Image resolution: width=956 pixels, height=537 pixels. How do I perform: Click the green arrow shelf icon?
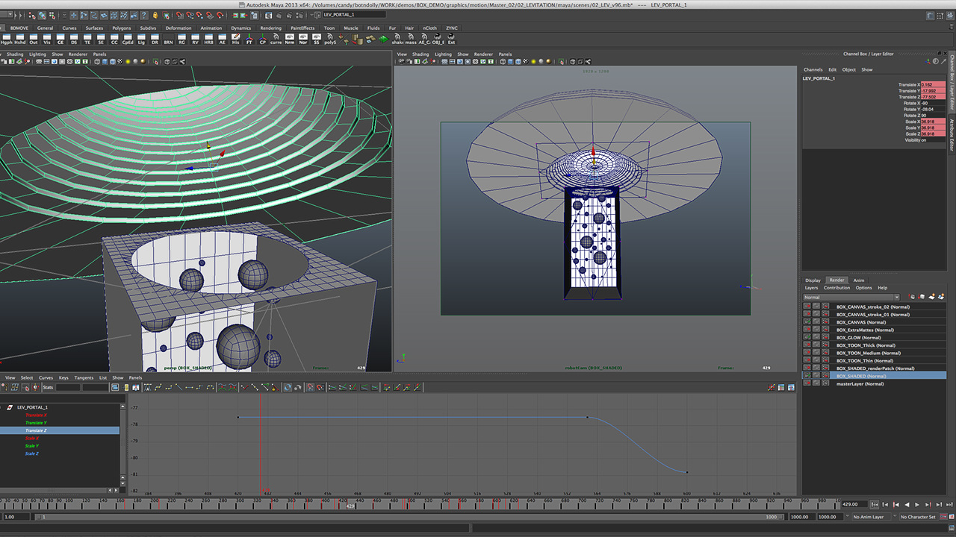[383, 39]
